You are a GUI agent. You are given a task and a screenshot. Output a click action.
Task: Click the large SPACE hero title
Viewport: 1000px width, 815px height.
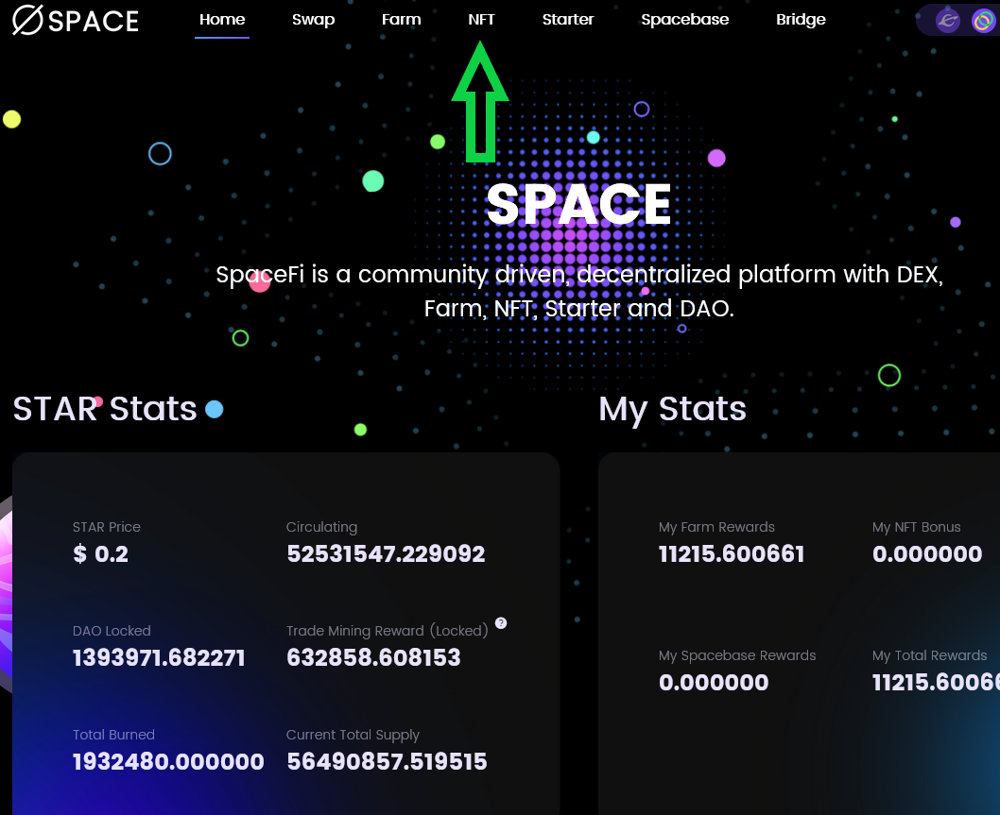578,204
